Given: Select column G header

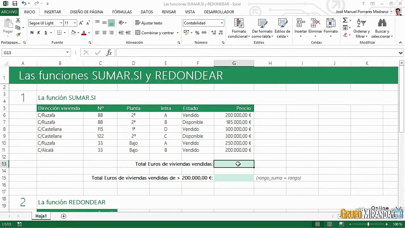Looking at the screenshot, I should (234, 63).
